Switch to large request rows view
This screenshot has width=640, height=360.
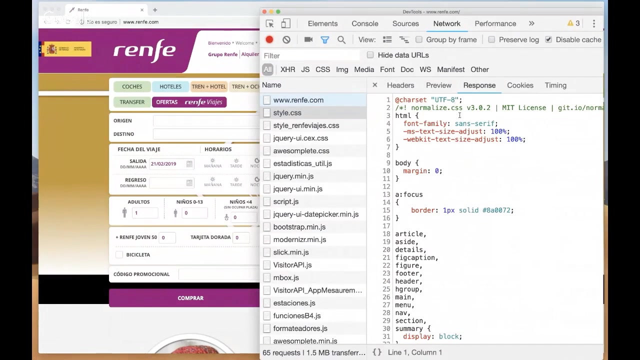[x=387, y=39]
